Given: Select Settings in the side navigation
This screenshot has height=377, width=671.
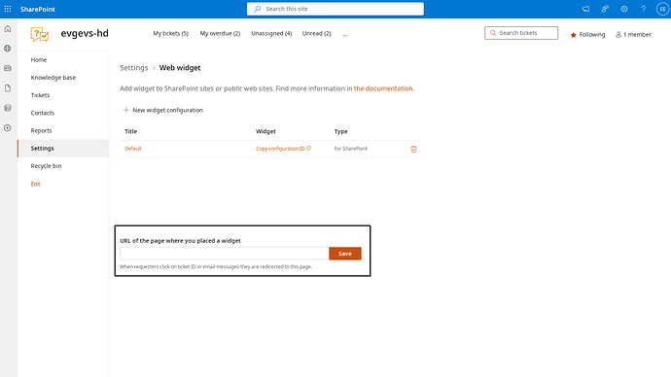Looking at the screenshot, I should click(63, 149).
